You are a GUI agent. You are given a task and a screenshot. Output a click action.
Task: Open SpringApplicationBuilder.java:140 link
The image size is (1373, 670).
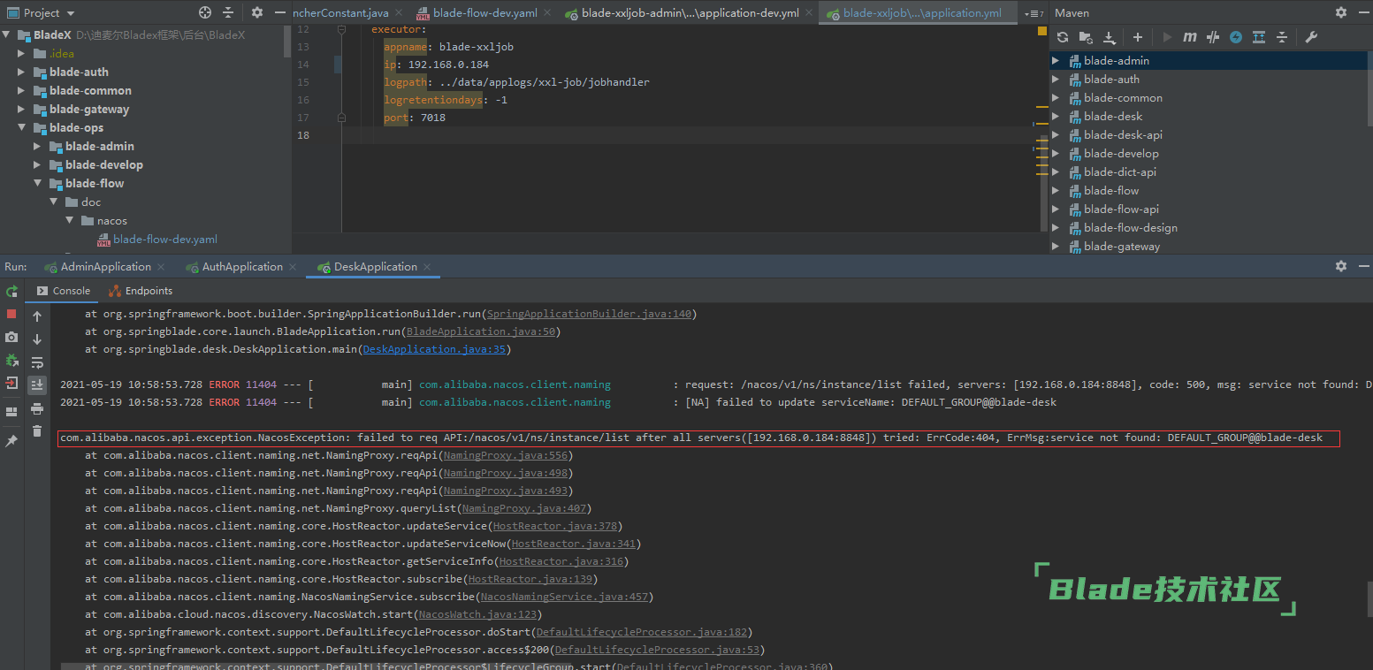point(591,314)
